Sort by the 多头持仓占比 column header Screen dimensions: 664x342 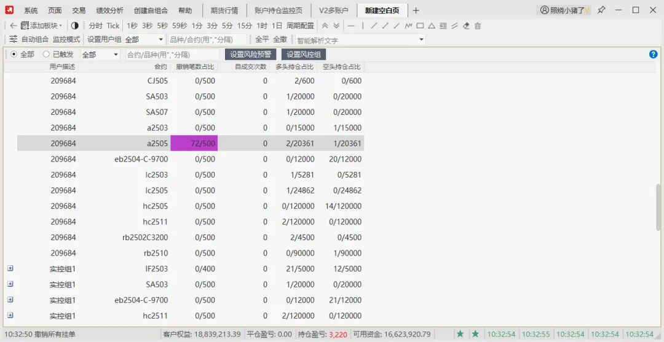point(294,66)
